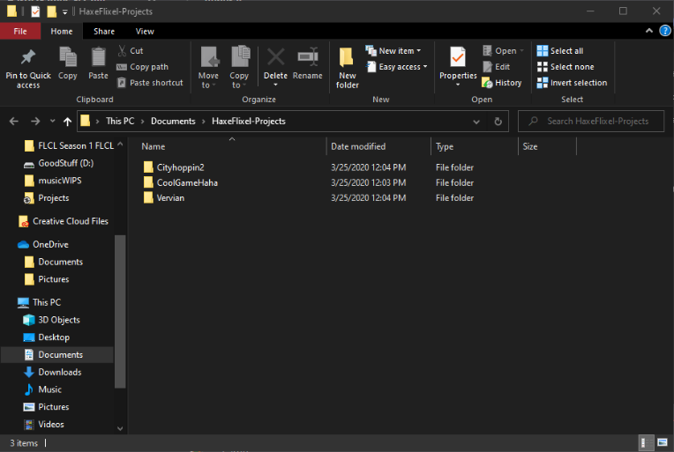The height and width of the screenshot is (452, 674).
Task: Click the Rename icon
Action: tap(308, 57)
